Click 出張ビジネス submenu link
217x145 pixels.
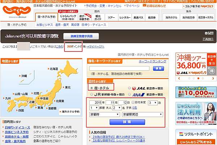coord(44,25)
